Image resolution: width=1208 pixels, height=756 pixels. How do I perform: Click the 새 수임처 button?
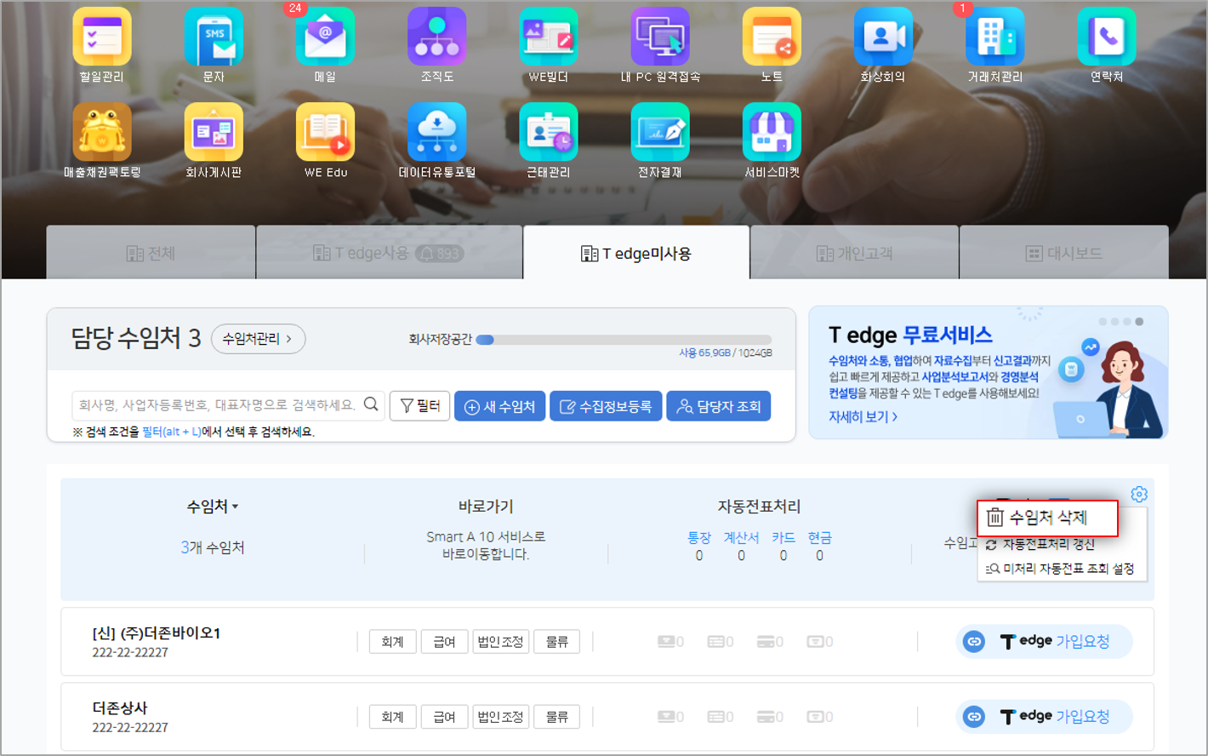tap(499, 406)
